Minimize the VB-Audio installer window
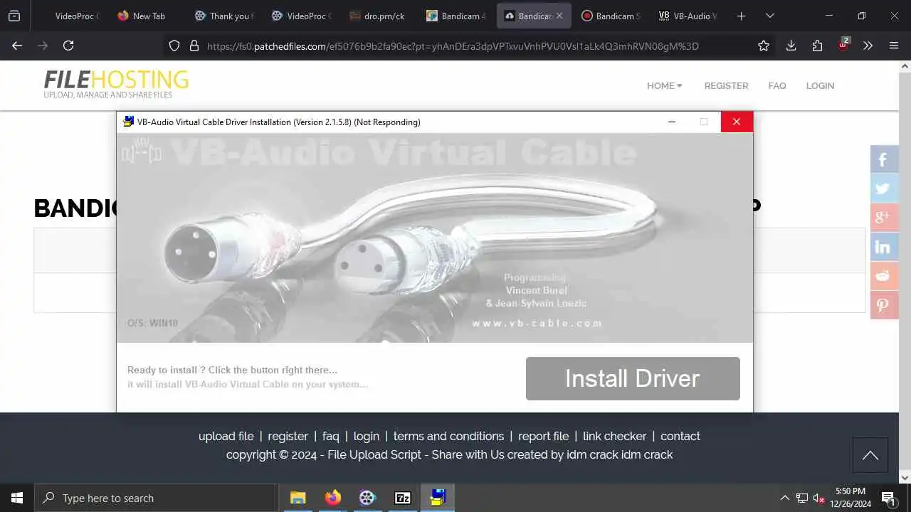Viewport: 911px width, 512px height. click(671, 122)
